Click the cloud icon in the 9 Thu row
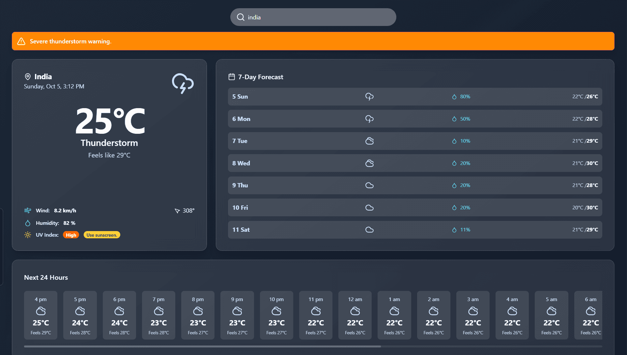The image size is (627, 355). click(x=369, y=185)
